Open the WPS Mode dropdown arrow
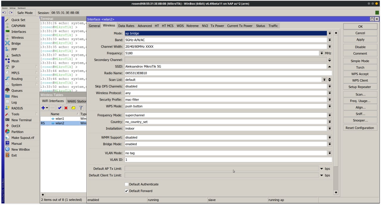Viewport: 381px width, 205px height. [330, 106]
